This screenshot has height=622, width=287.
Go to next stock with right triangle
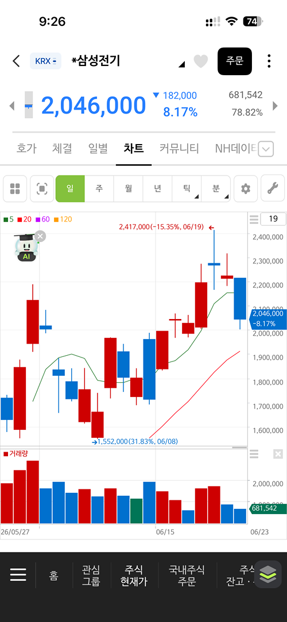tap(275, 106)
